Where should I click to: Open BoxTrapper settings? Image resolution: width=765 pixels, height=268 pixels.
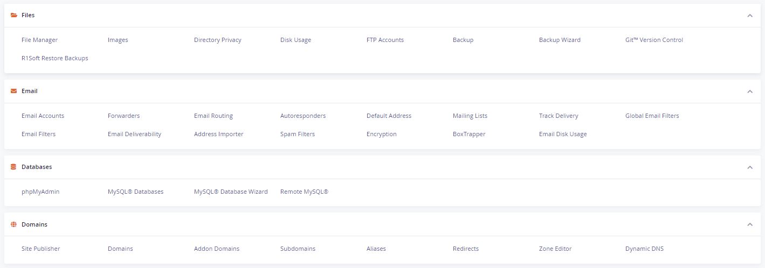coord(469,134)
